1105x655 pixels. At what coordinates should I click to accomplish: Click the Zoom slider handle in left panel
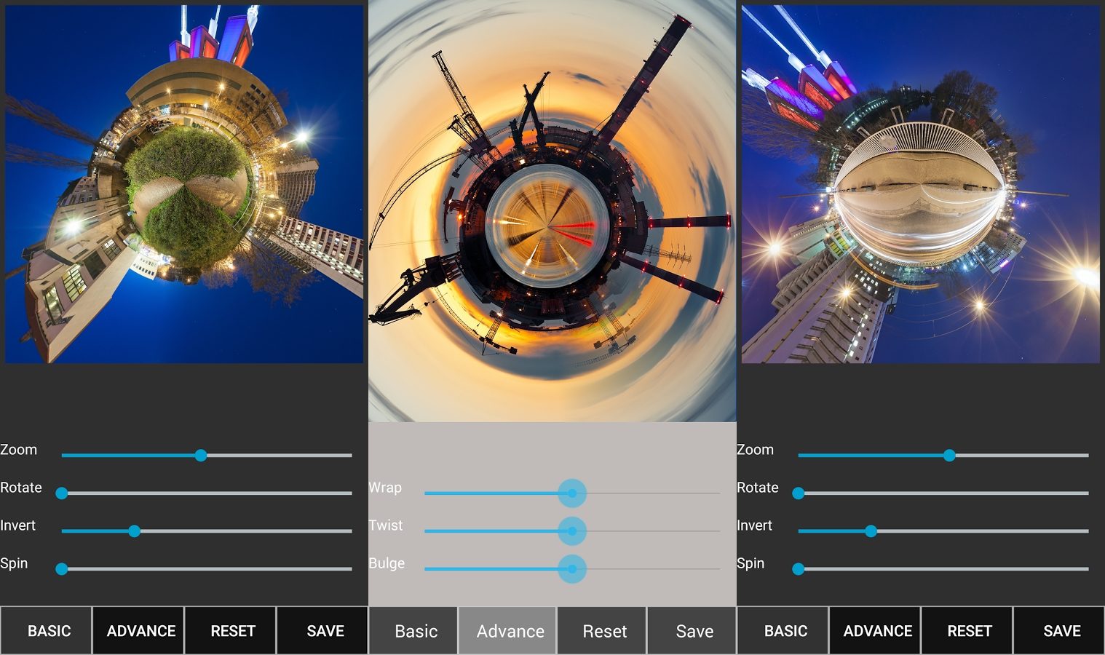point(201,456)
